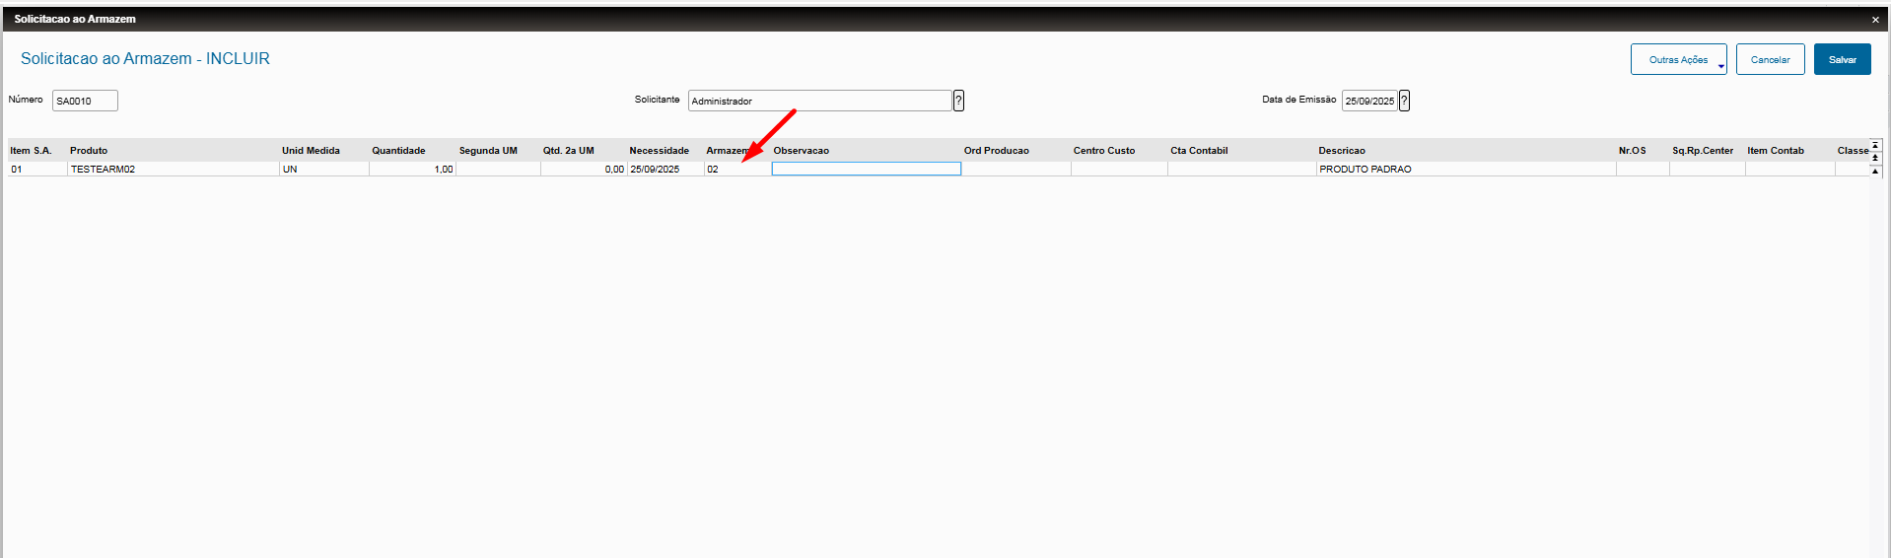Click the 02 Armazem cell

[737, 170]
